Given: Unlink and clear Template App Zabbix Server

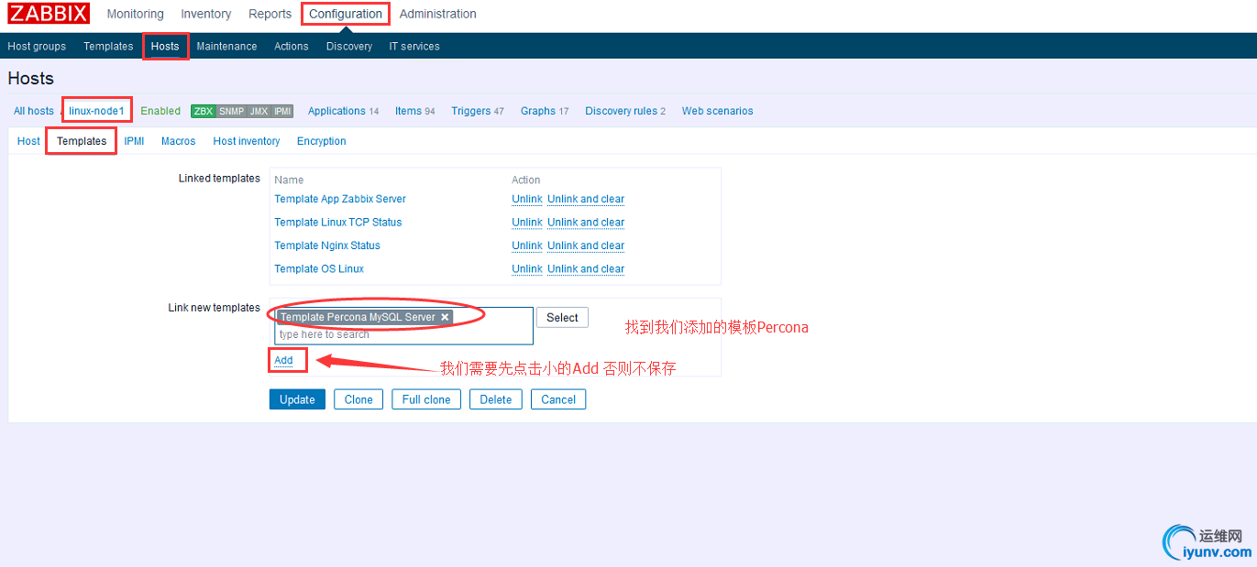Looking at the screenshot, I should pyautogui.click(x=586, y=199).
